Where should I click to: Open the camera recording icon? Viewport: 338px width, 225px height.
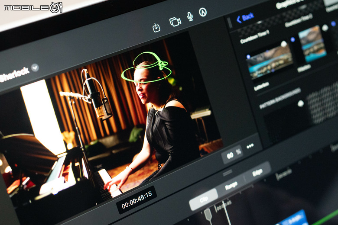pyautogui.click(x=175, y=22)
